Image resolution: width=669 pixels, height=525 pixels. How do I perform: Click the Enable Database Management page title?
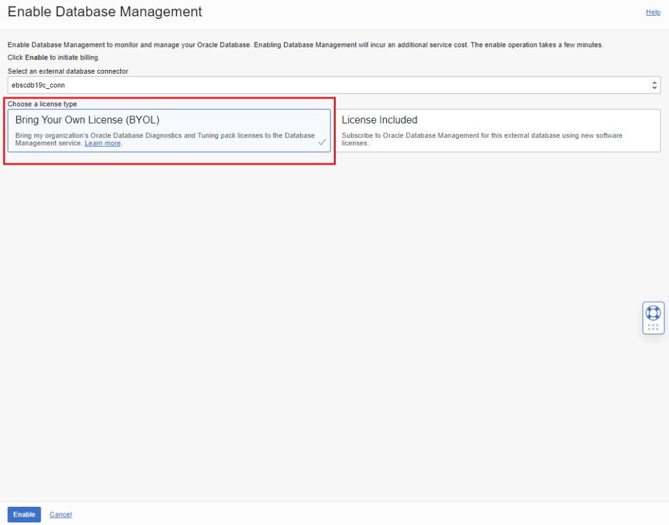point(105,12)
